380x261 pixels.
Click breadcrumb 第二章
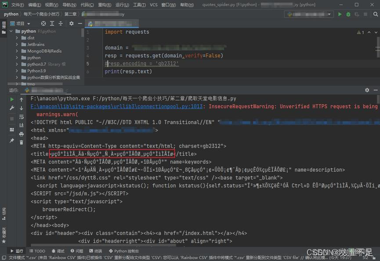pyautogui.click(x=71, y=14)
